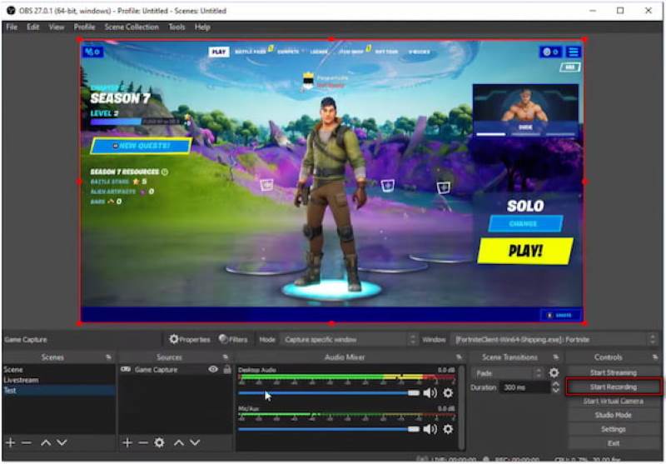Undock the Controls panel icon
Screen dimensions: 666x464
pyautogui.click(x=654, y=357)
